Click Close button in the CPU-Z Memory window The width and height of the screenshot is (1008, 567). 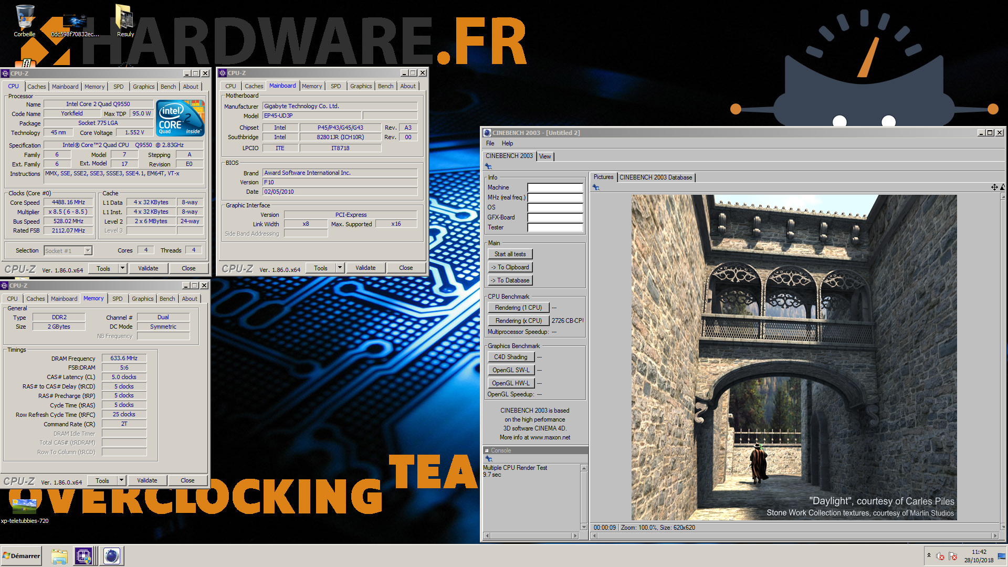click(x=187, y=480)
